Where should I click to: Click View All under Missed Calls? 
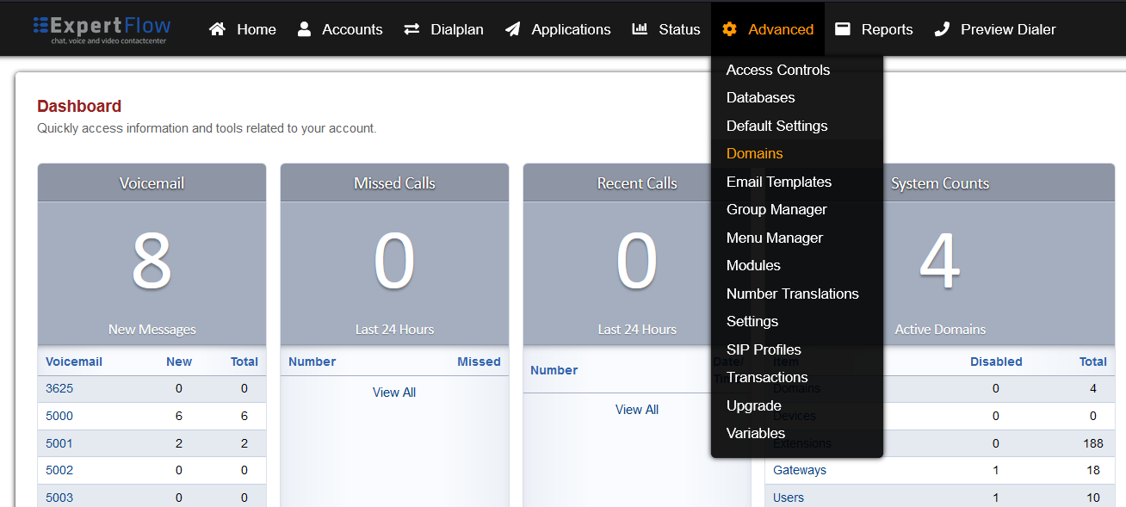click(394, 393)
